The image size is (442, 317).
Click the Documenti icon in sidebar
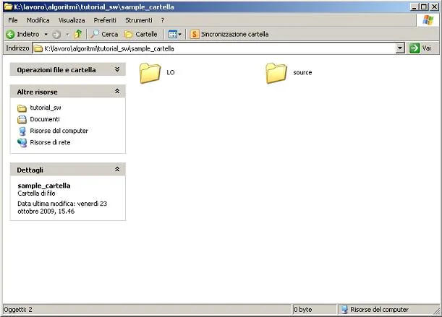click(x=22, y=120)
